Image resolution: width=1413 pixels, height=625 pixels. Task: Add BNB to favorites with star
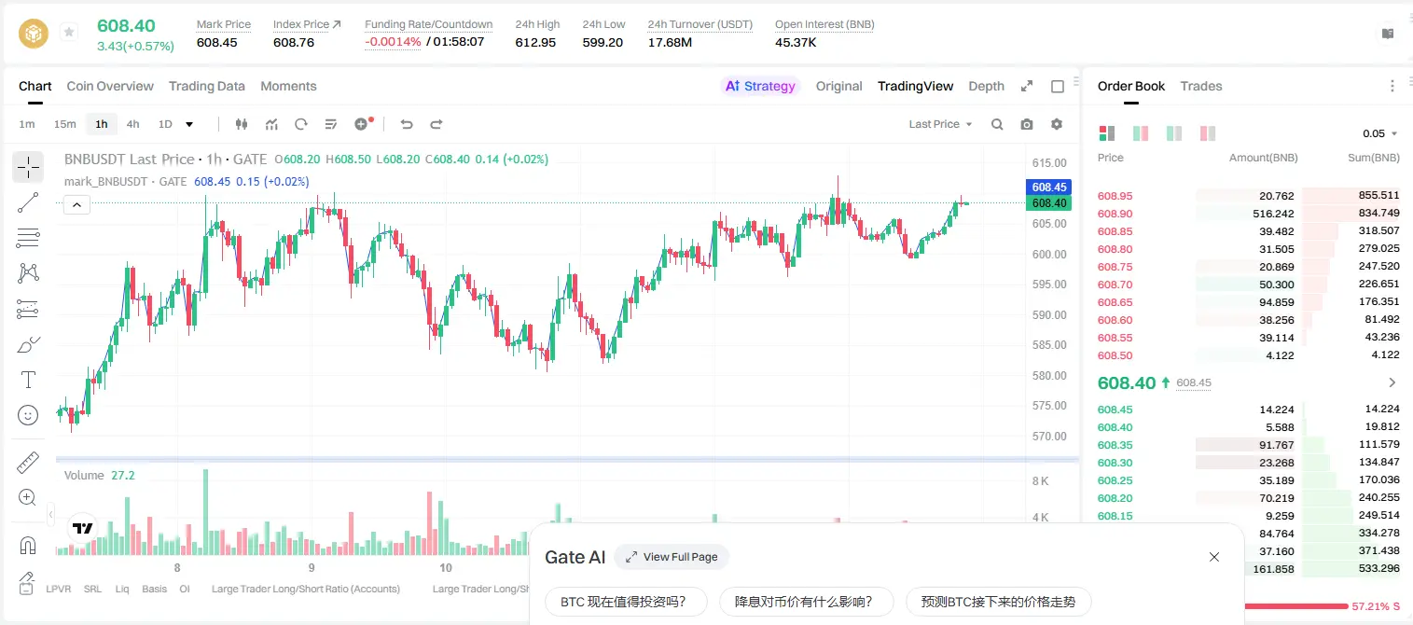[x=69, y=33]
